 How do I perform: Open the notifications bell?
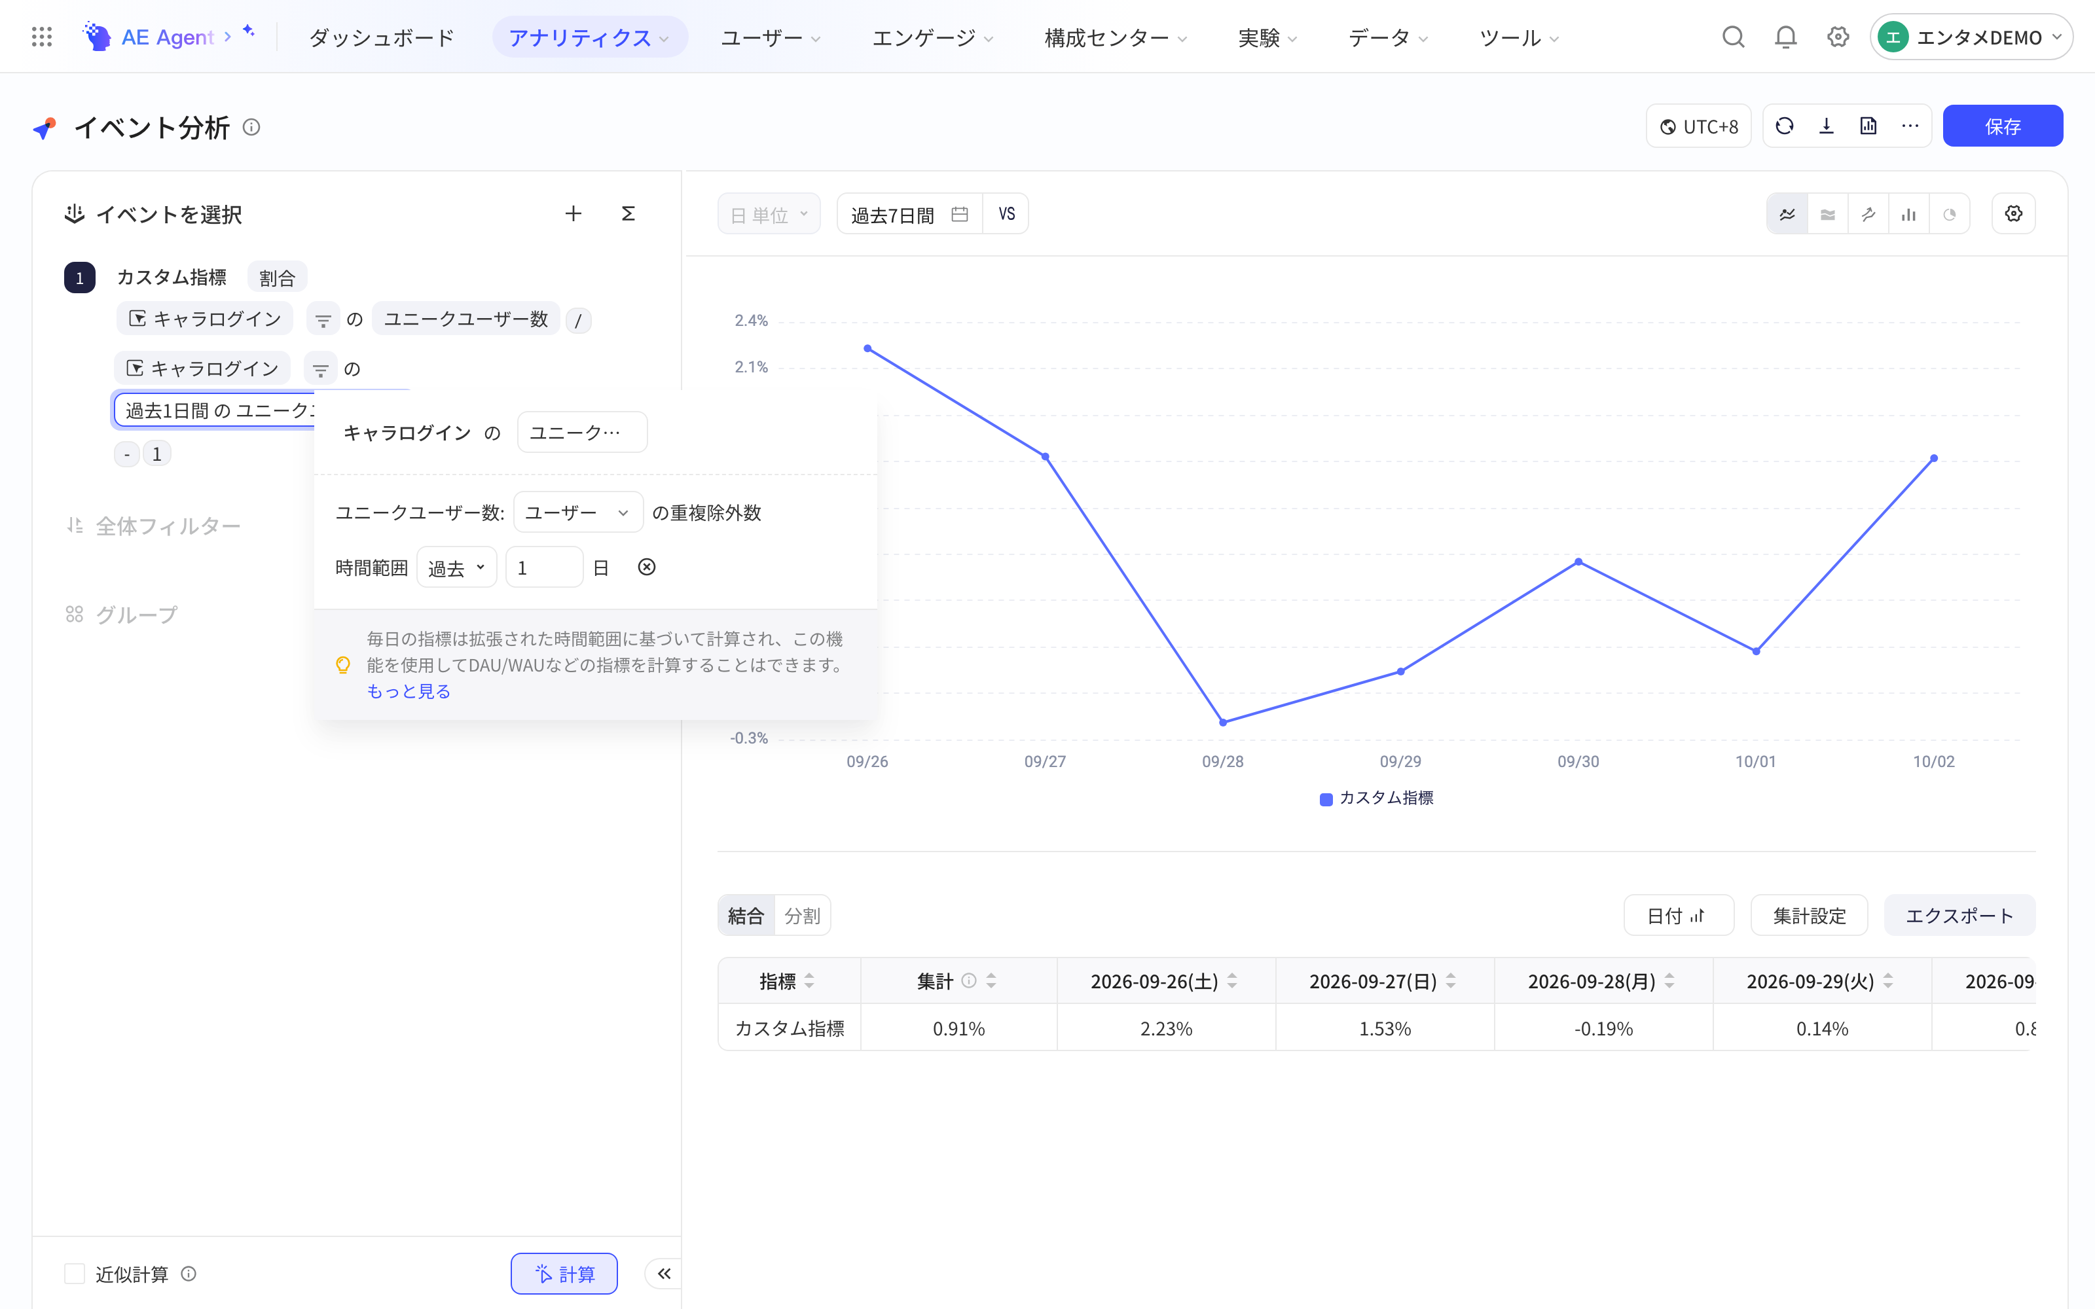(1785, 37)
